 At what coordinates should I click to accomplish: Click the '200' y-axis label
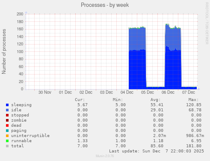point(20,14)
